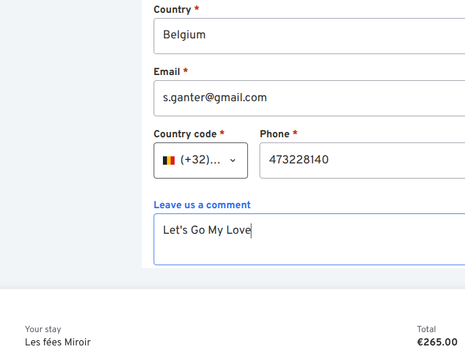Viewport: 465px width, 353px height.
Task: Click the red asterisk beside Country
Action: click(x=197, y=9)
